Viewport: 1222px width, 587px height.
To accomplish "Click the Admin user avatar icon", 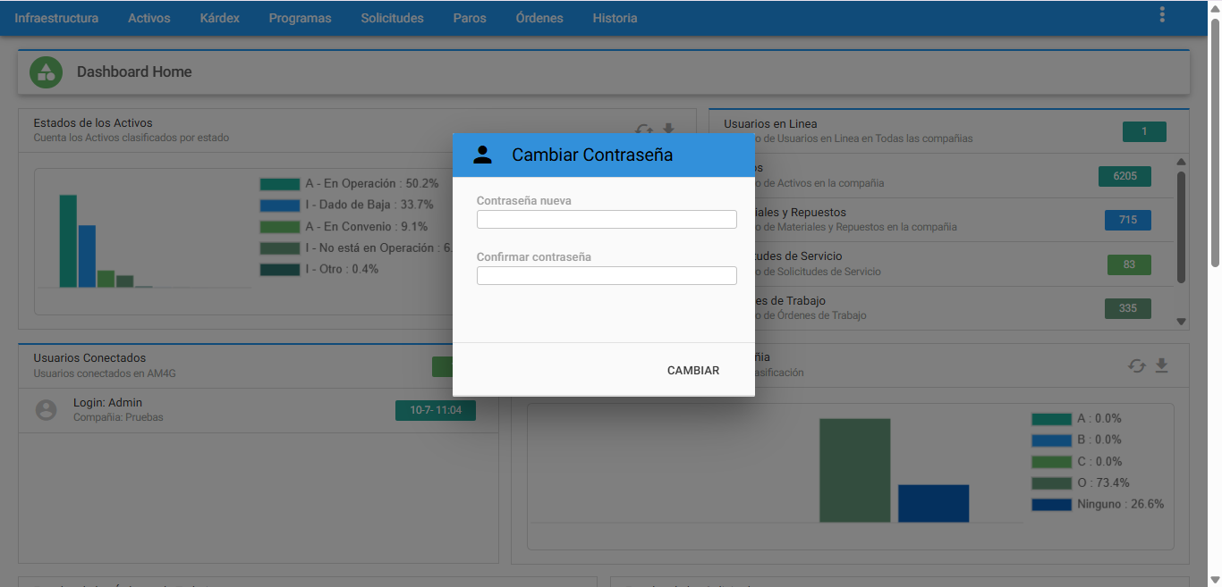I will pyautogui.click(x=46, y=410).
